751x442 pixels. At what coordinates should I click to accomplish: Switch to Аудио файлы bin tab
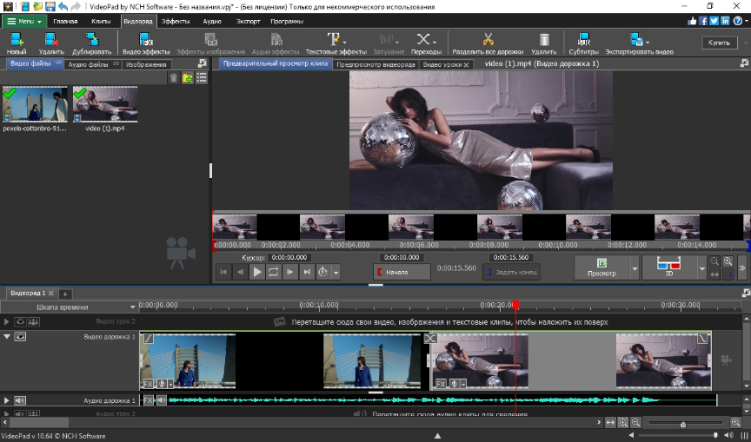point(93,64)
